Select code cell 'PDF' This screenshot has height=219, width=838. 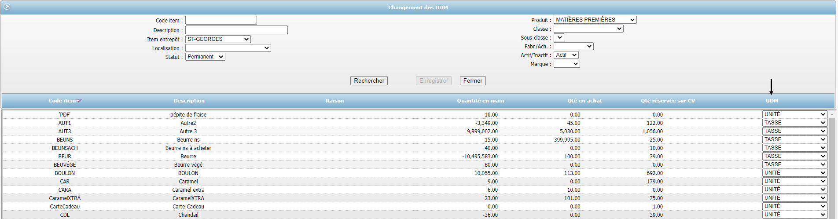[65, 115]
